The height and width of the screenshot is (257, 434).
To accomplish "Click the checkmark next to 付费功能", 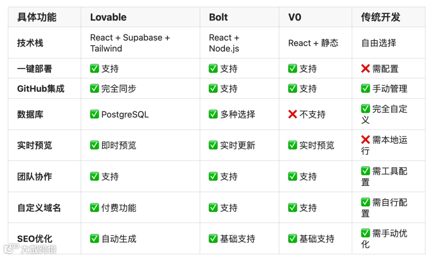I will (x=94, y=208).
